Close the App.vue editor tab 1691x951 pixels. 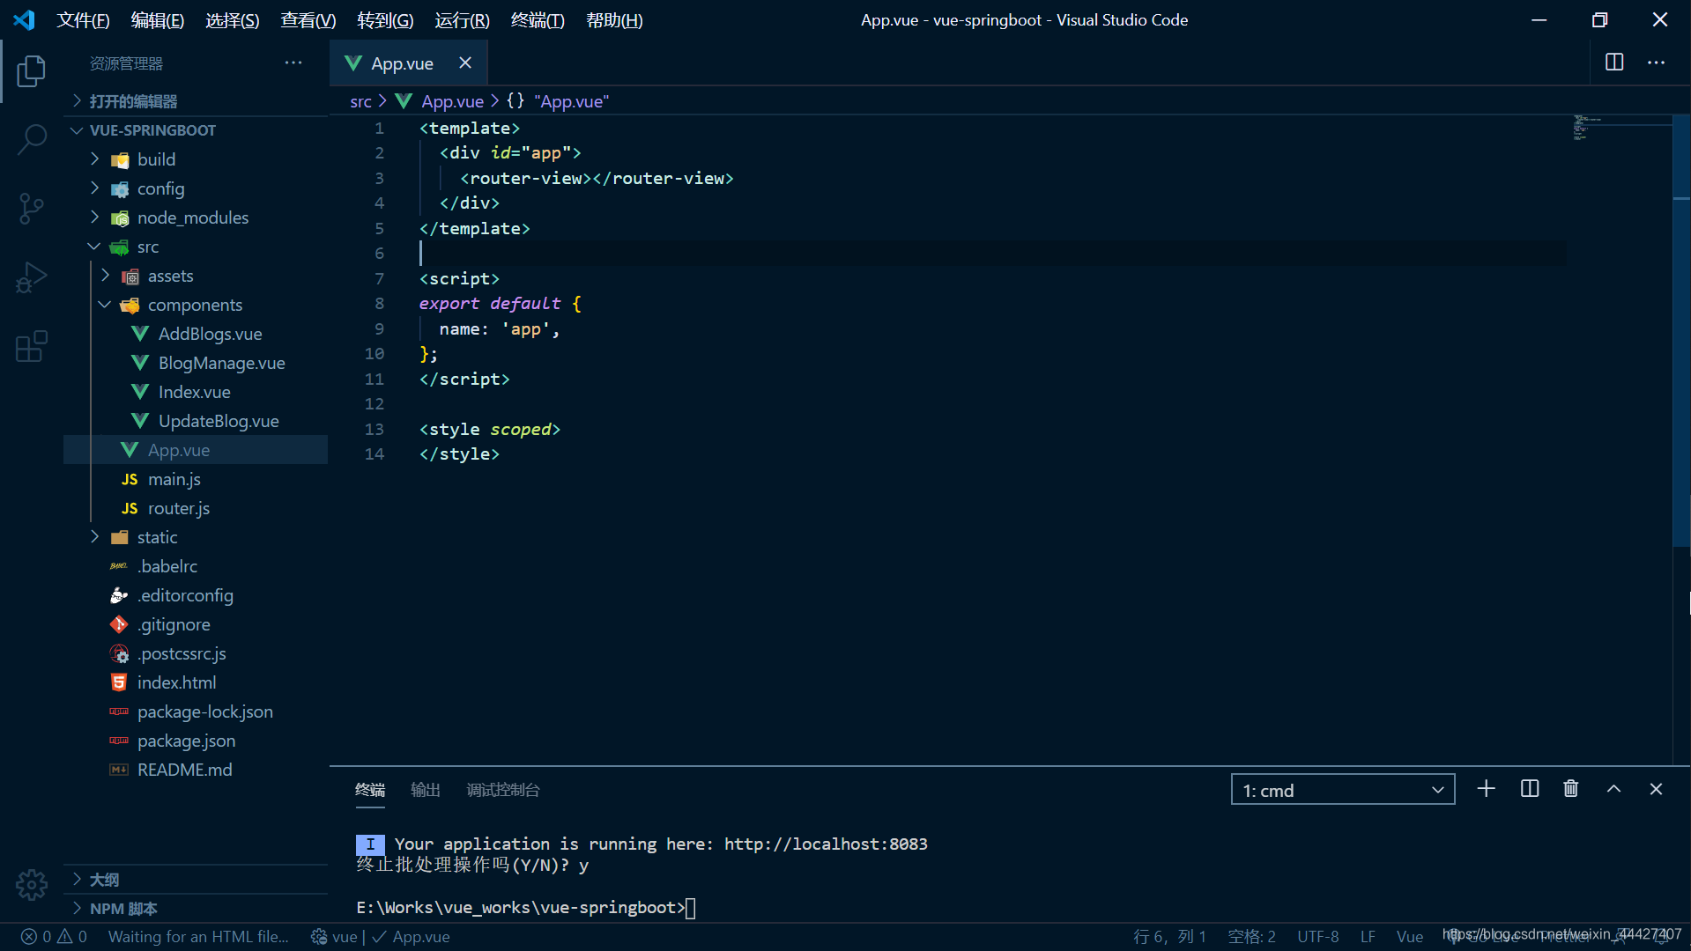tap(465, 63)
